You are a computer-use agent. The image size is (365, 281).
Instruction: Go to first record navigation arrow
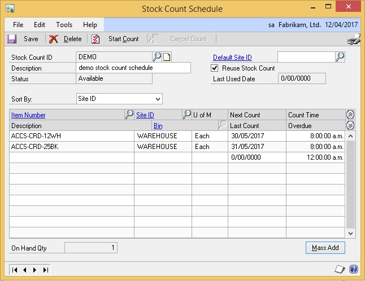click(x=15, y=270)
